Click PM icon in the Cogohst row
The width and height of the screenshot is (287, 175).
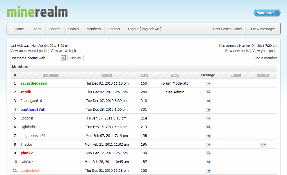208,118
